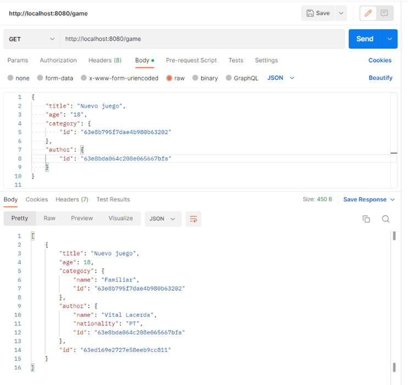Click the floppy disk Save button
Screen dimensions: 408x385
(318, 13)
